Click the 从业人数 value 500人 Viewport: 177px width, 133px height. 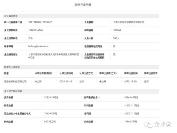117,38
